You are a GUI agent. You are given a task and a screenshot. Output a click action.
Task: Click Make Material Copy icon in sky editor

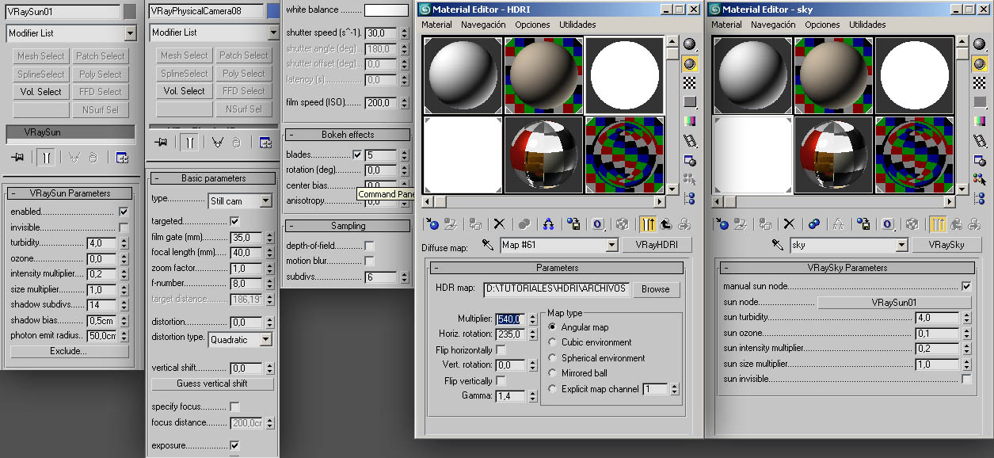(813, 224)
